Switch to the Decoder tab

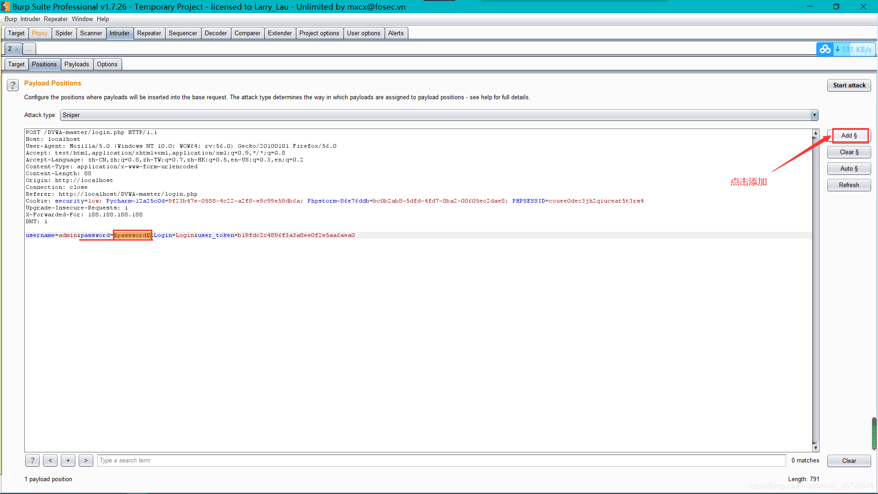(216, 33)
